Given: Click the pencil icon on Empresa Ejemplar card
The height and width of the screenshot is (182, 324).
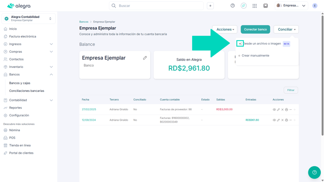Looking at the screenshot, I should click(x=145, y=58).
